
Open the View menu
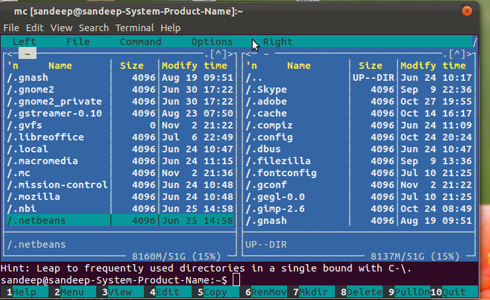(x=61, y=28)
